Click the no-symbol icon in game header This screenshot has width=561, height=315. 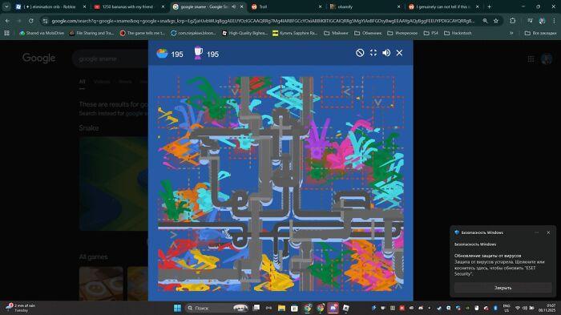pos(360,53)
